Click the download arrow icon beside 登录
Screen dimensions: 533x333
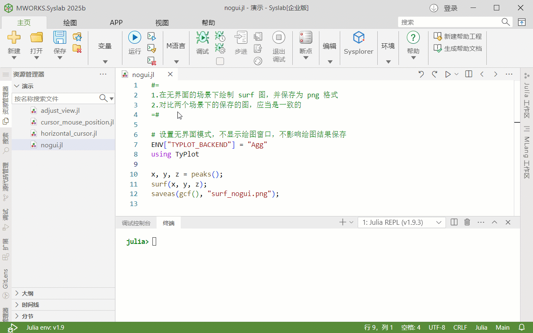[434, 8]
